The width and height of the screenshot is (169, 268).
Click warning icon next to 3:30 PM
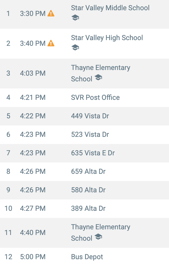51,13
